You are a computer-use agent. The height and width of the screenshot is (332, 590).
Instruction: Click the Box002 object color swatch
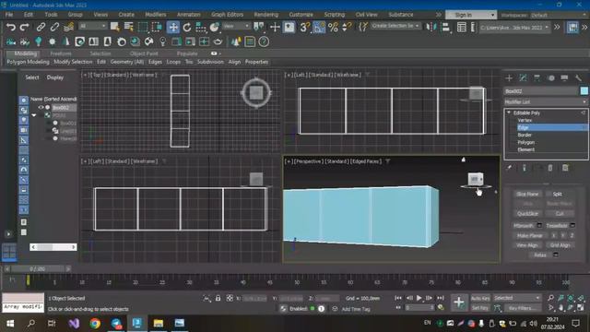[584, 90]
